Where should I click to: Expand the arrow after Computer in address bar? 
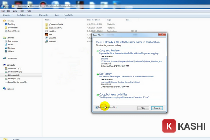(28, 6)
